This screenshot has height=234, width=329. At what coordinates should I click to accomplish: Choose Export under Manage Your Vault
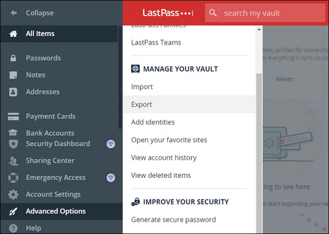pos(189,104)
